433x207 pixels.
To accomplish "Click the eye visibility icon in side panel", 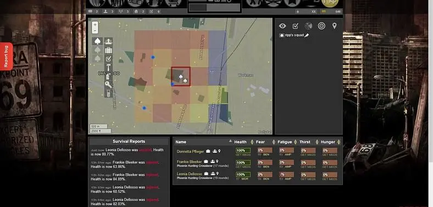I will pos(282,26).
